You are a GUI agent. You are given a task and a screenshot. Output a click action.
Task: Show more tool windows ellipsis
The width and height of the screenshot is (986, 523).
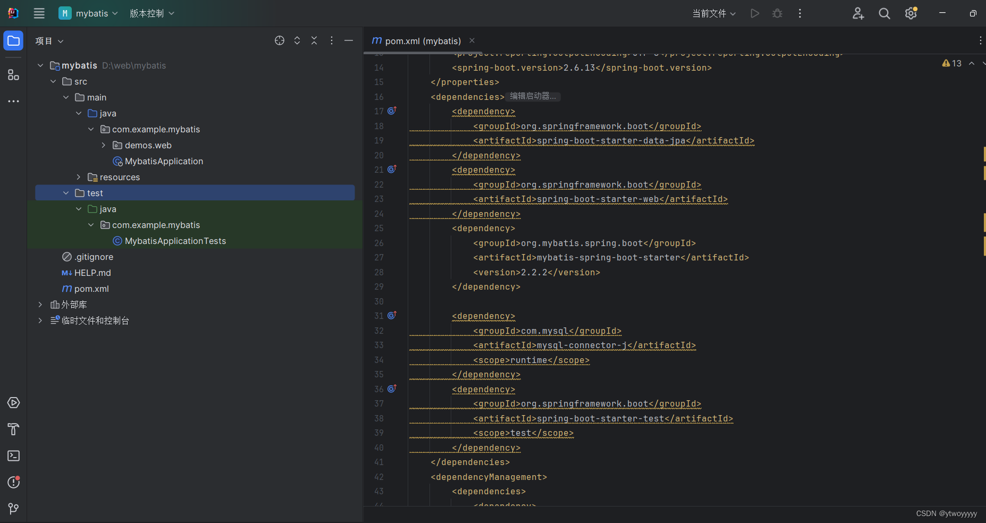click(13, 101)
